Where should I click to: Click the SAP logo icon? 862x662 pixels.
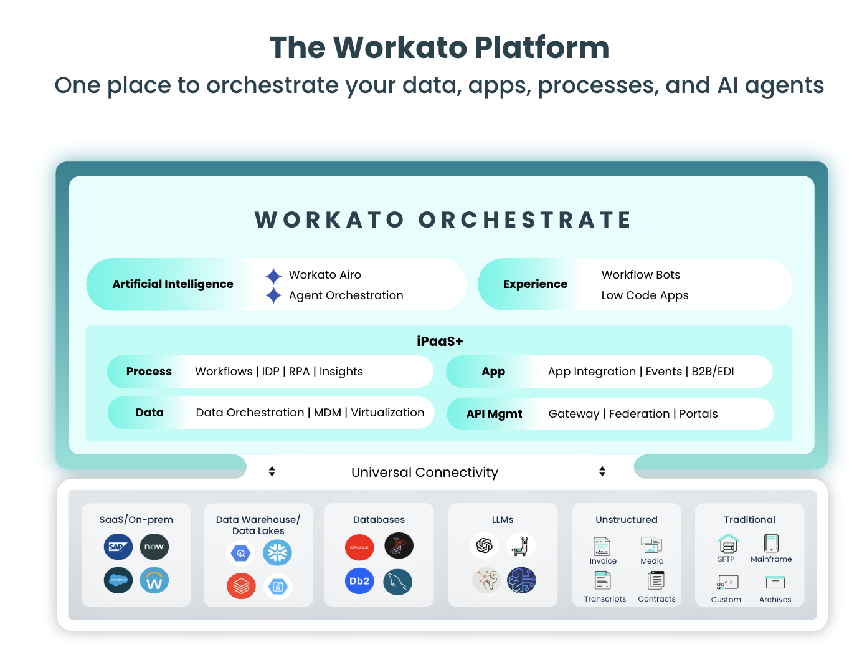(118, 547)
